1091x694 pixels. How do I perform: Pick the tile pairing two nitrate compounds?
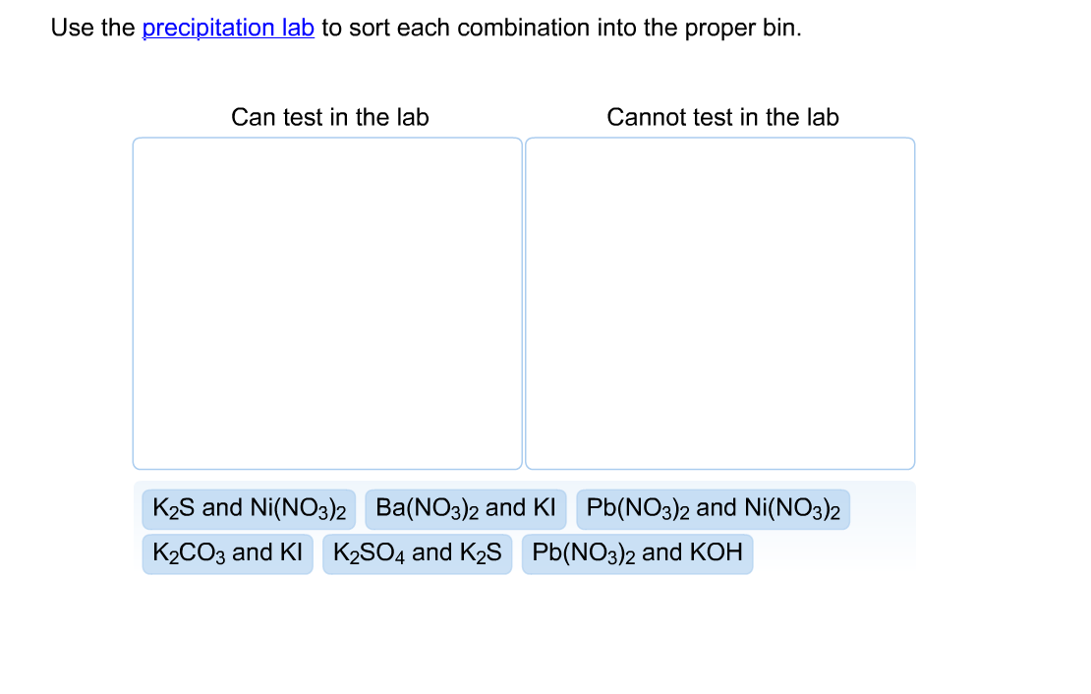[x=714, y=508]
